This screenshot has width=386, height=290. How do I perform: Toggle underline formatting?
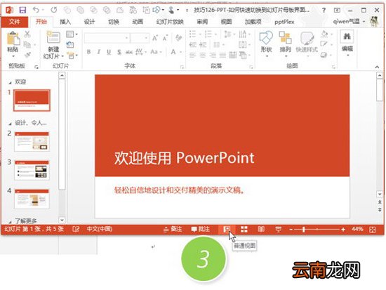pos(109,52)
